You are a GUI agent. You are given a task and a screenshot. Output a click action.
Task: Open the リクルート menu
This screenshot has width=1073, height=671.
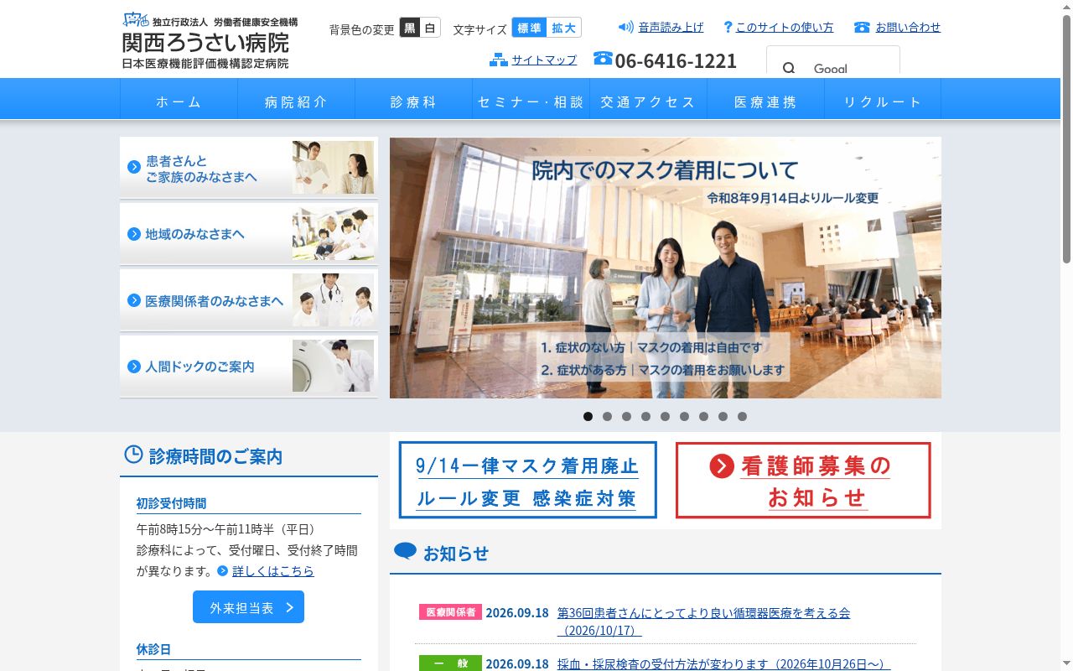tap(883, 99)
